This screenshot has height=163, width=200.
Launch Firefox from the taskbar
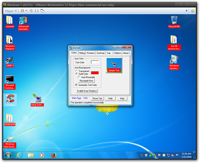click(54, 155)
